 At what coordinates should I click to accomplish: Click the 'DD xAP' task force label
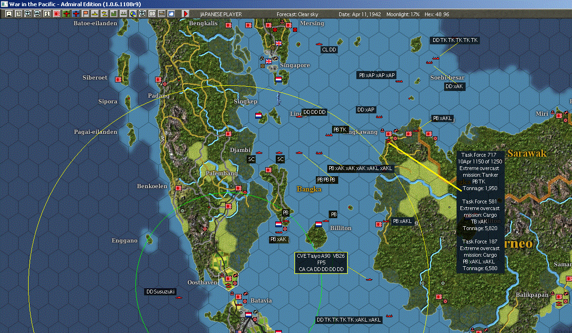tap(366, 110)
